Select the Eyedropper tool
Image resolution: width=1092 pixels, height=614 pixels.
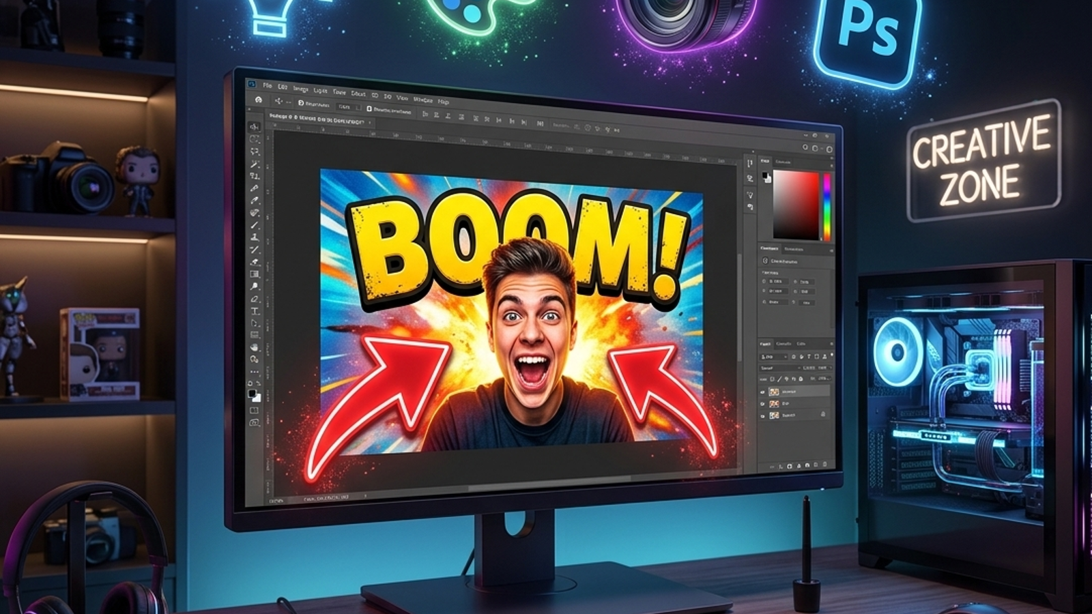(255, 188)
